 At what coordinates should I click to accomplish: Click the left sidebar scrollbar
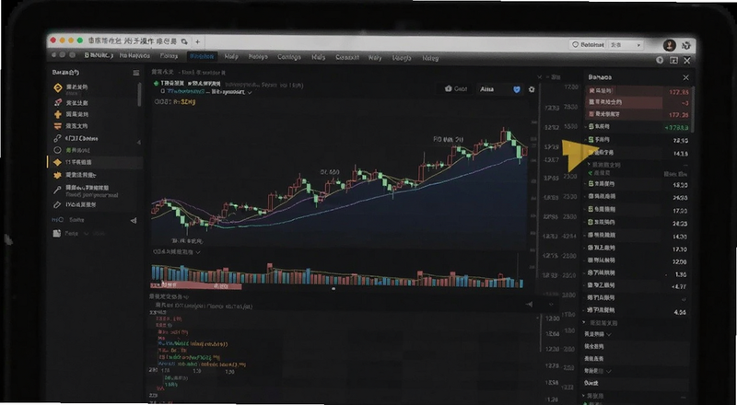tap(140, 95)
